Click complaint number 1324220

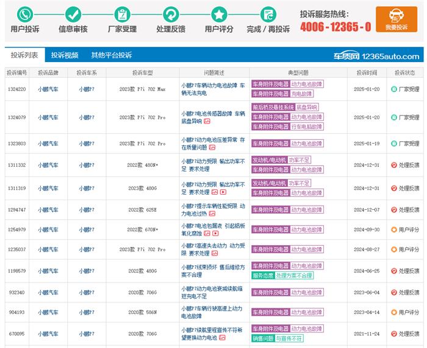(17, 89)
